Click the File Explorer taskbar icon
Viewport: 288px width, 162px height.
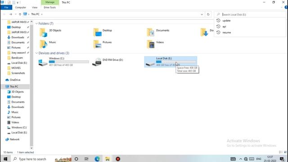click(107, 159)
